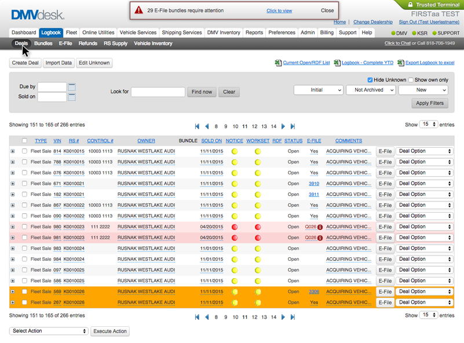The image size is (464, 343).
Task: Switch to the DMV Inventory tab
Action: (x=224, y=33)
